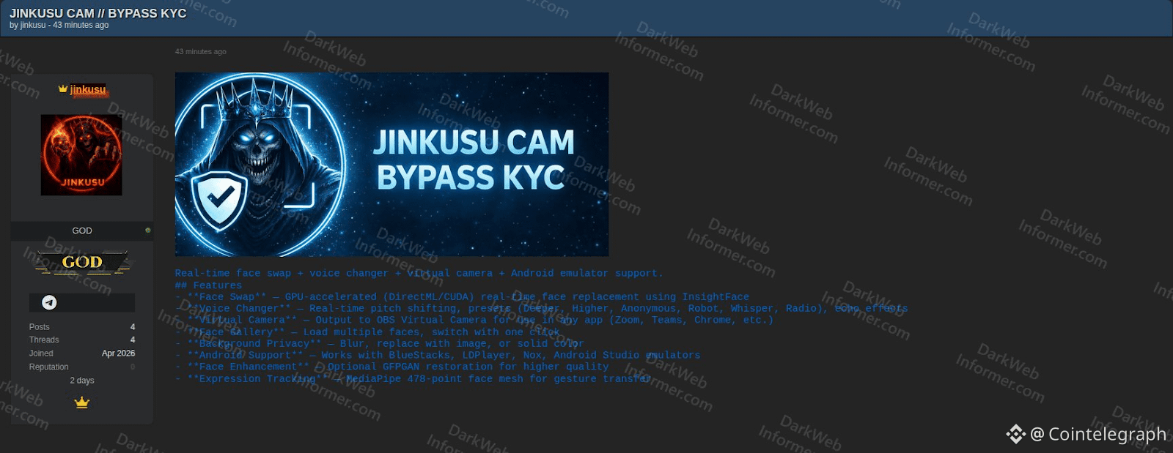Click the crown icon beside the jinkusu username
1173x453 pixels.
point(63,89)
